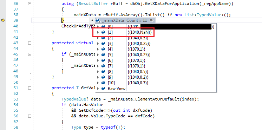Click the cube icon of item [3]
262x130 pixels.
(x=103, y=44)
